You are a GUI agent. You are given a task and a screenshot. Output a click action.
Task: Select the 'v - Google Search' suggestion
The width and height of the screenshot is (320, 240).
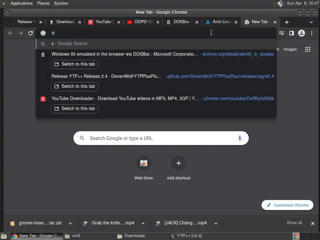tap(156, 44)
